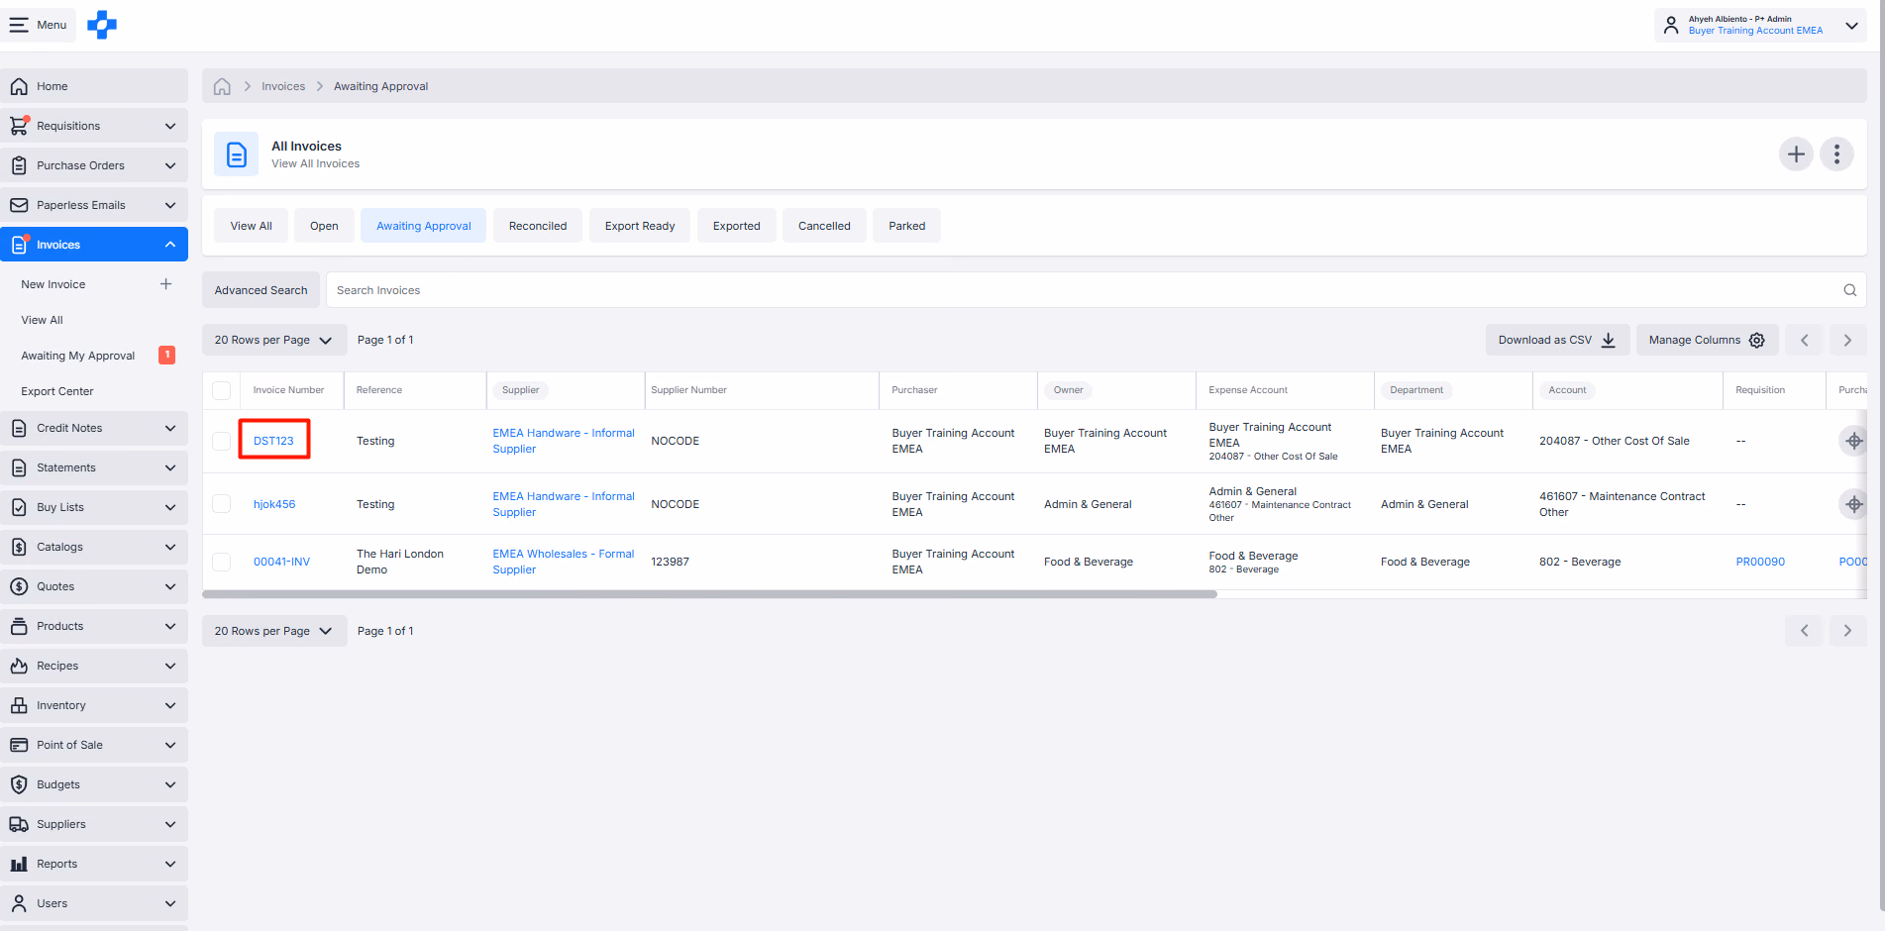Click the home icon in breadcrumb
1885x931 pixels.
[222, 86]
